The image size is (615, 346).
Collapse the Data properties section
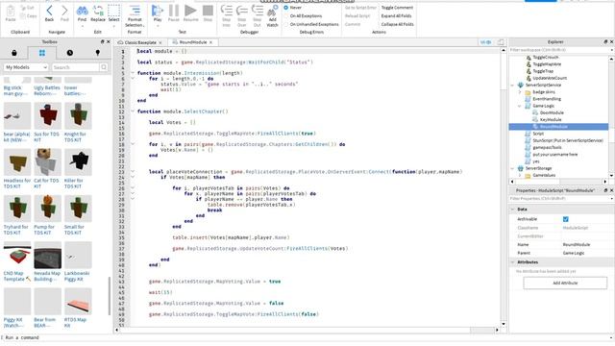[512, 210]
